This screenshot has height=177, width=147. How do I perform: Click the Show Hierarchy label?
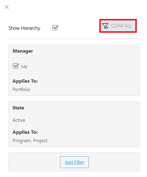pyautogui.click(x=24, y=28)
